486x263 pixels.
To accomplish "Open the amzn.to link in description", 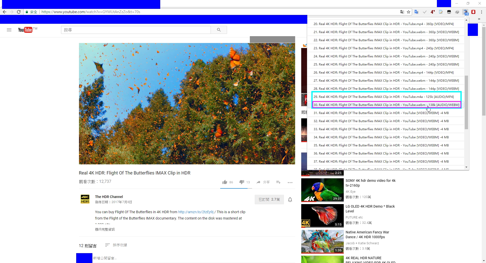I will pos(196,212).
